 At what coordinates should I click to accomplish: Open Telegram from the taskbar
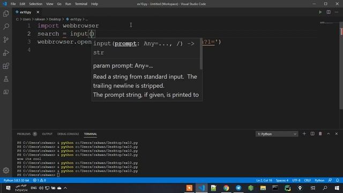tap(238, 188)
